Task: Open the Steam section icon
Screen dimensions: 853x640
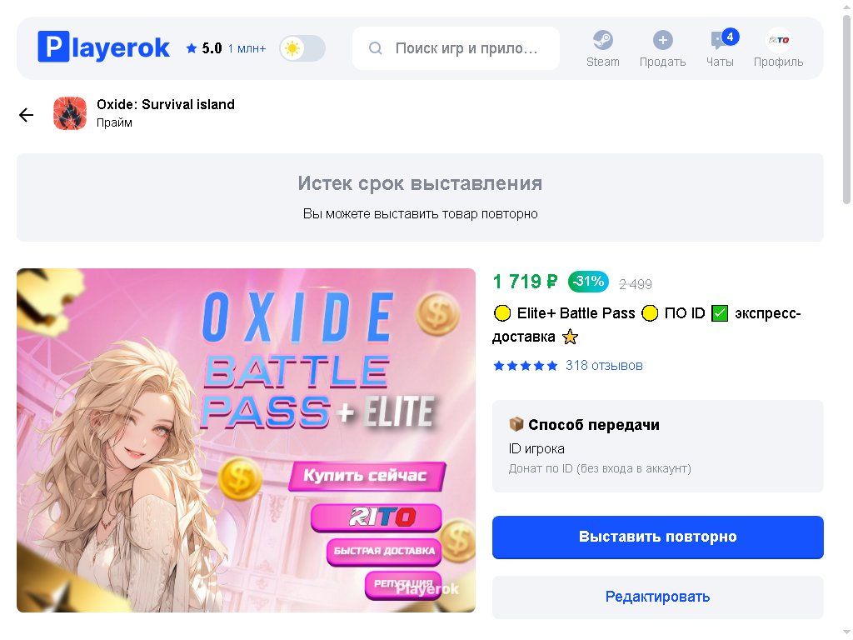Action: tap(603, 40)
